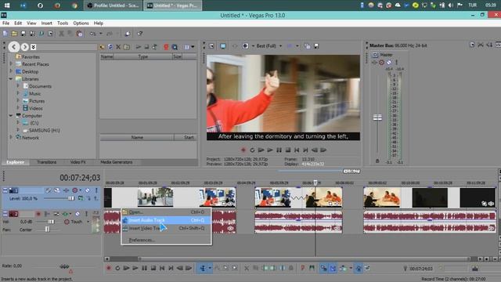Image resolution: width=501 pixels, height=282 pixels.
Task: Click the record button under preview
Action: (243, 150)
